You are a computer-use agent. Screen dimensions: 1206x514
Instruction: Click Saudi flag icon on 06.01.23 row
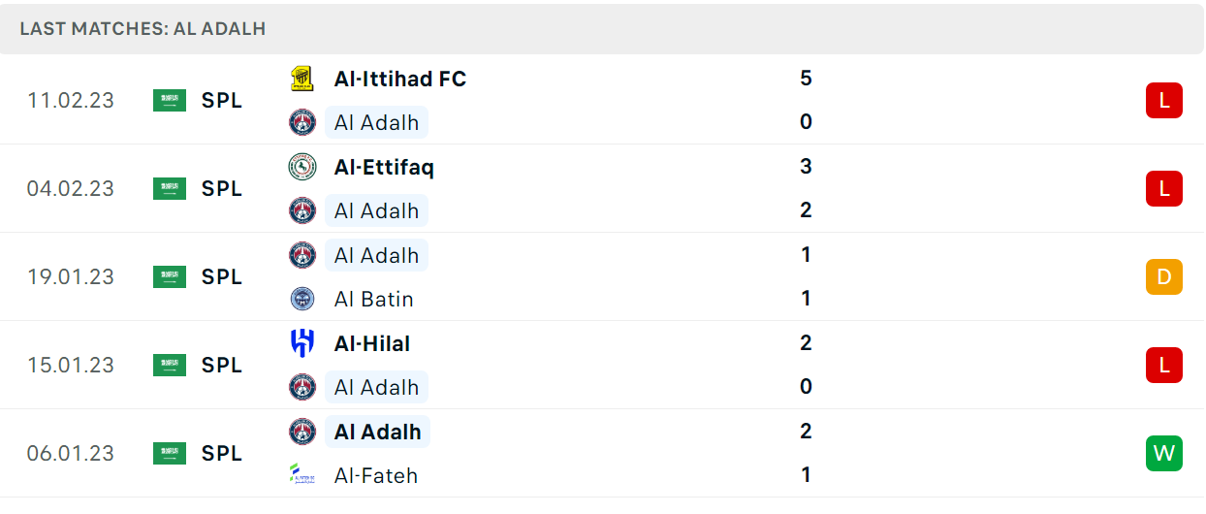[x=170, y=453]
